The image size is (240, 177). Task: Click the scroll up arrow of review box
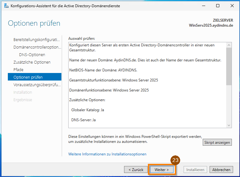tap(229, 45)
